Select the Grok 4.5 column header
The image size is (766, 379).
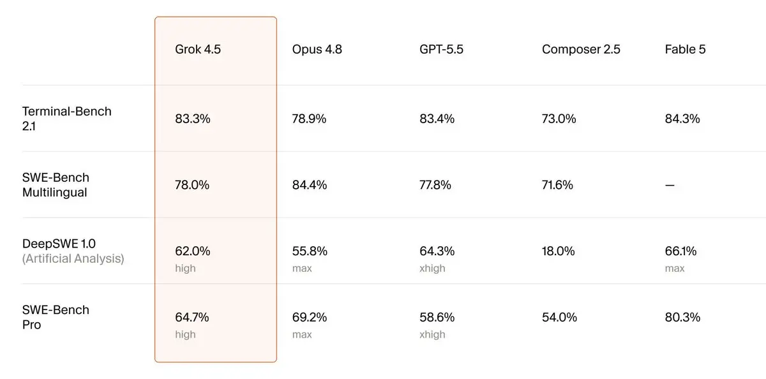tap(198, 49)
